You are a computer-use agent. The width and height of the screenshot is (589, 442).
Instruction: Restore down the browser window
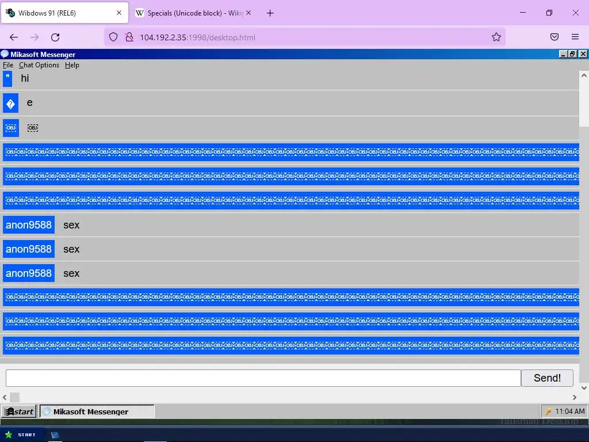549,13
